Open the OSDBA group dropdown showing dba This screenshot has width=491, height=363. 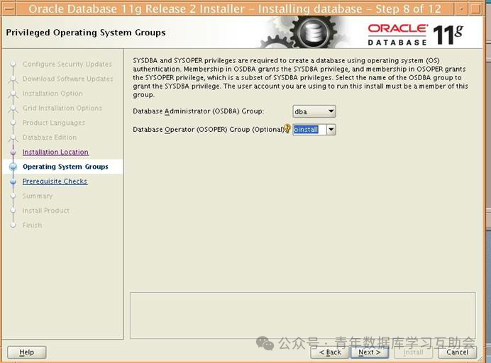[314, 111]
